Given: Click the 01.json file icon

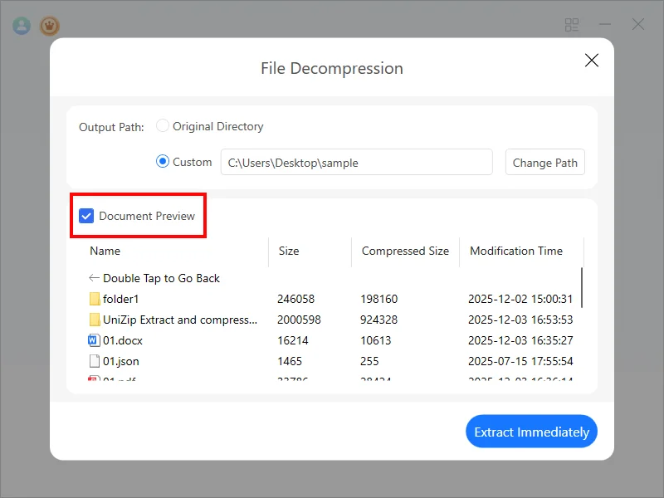Looking at the screenshot, I should 95,361.
